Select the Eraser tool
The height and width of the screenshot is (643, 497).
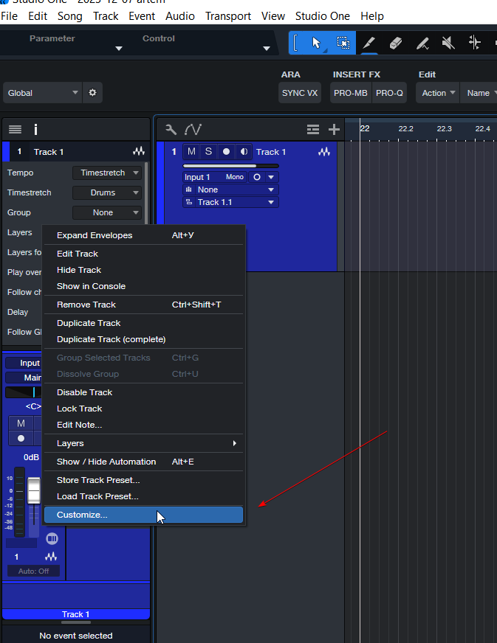click(x=395, y=43)
